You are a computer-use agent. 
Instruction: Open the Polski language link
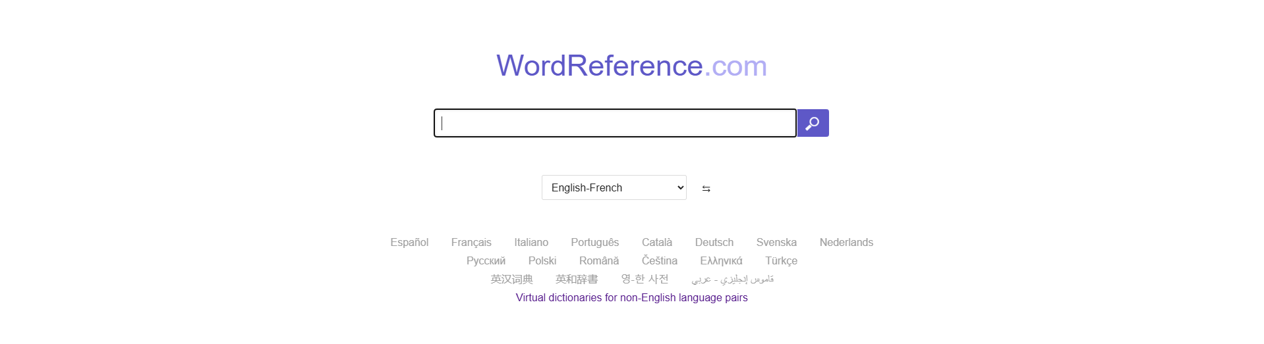(x=542, y=261)
